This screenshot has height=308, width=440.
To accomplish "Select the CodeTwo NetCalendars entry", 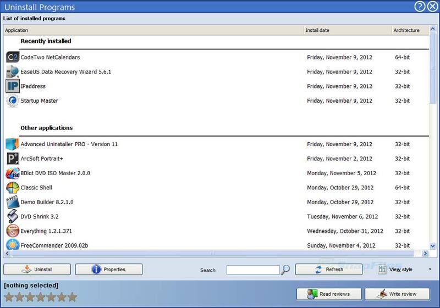I will coord(50,58).
